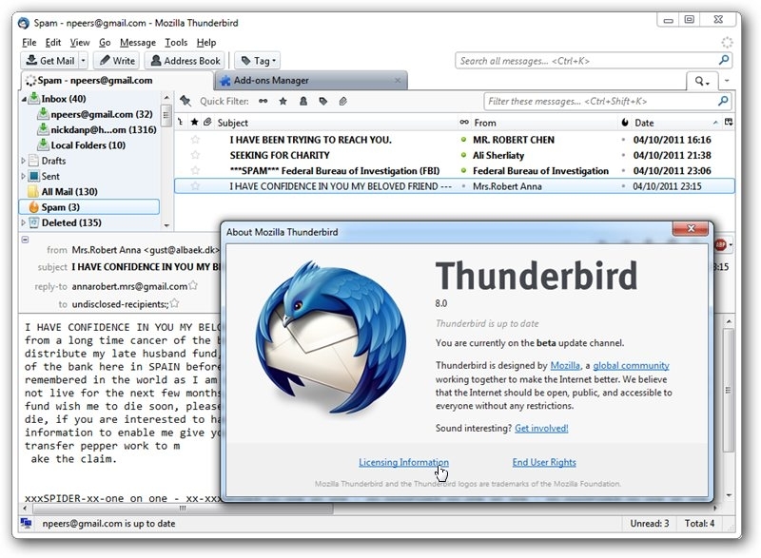Switch to the Add-ons Manager tab
The image size is (761, 558).
[311, 81]
